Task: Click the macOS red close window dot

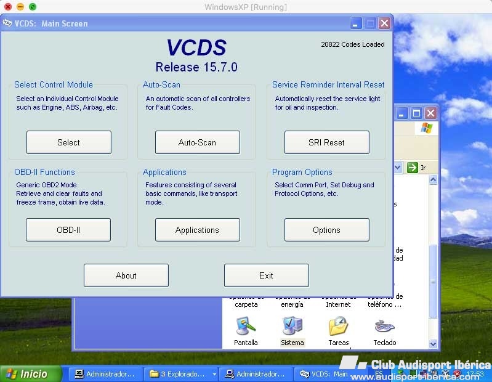Action: coord(8,7)
